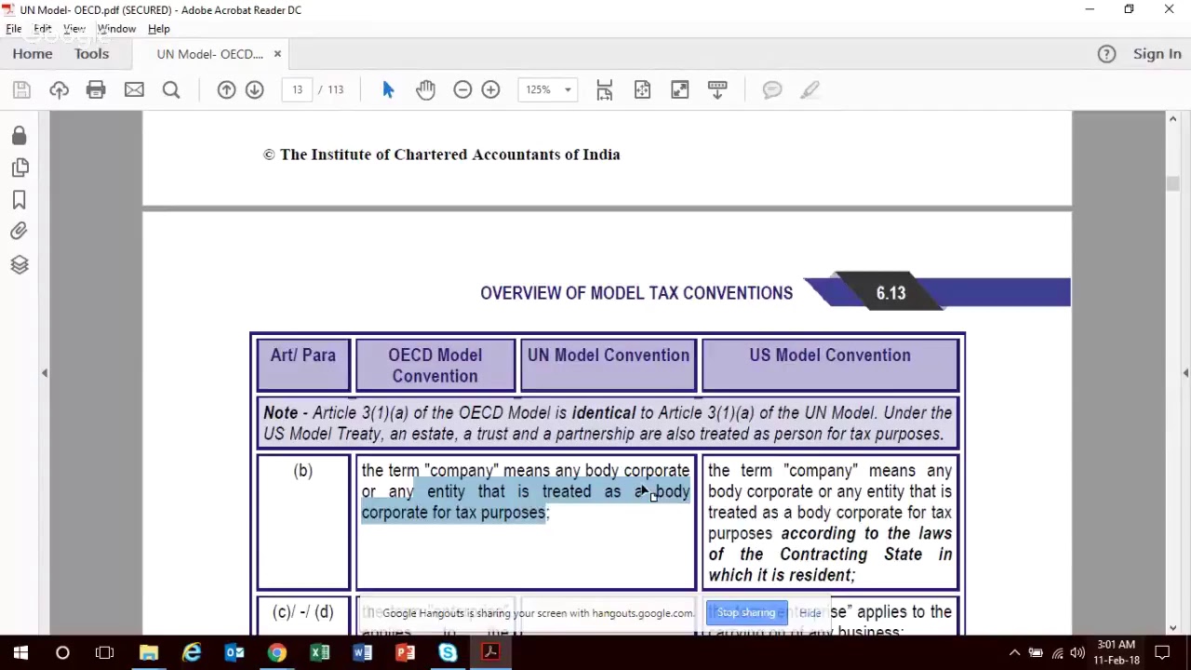Open Cortana search circle
This screenshot has width=1191, height=670.
[x=62, y=653]
